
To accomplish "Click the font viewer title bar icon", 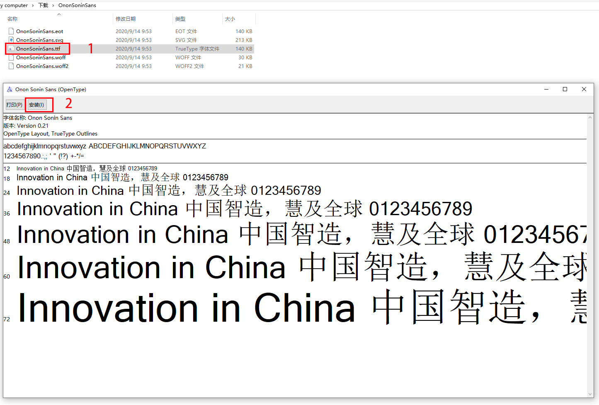I will coord(10,89).
